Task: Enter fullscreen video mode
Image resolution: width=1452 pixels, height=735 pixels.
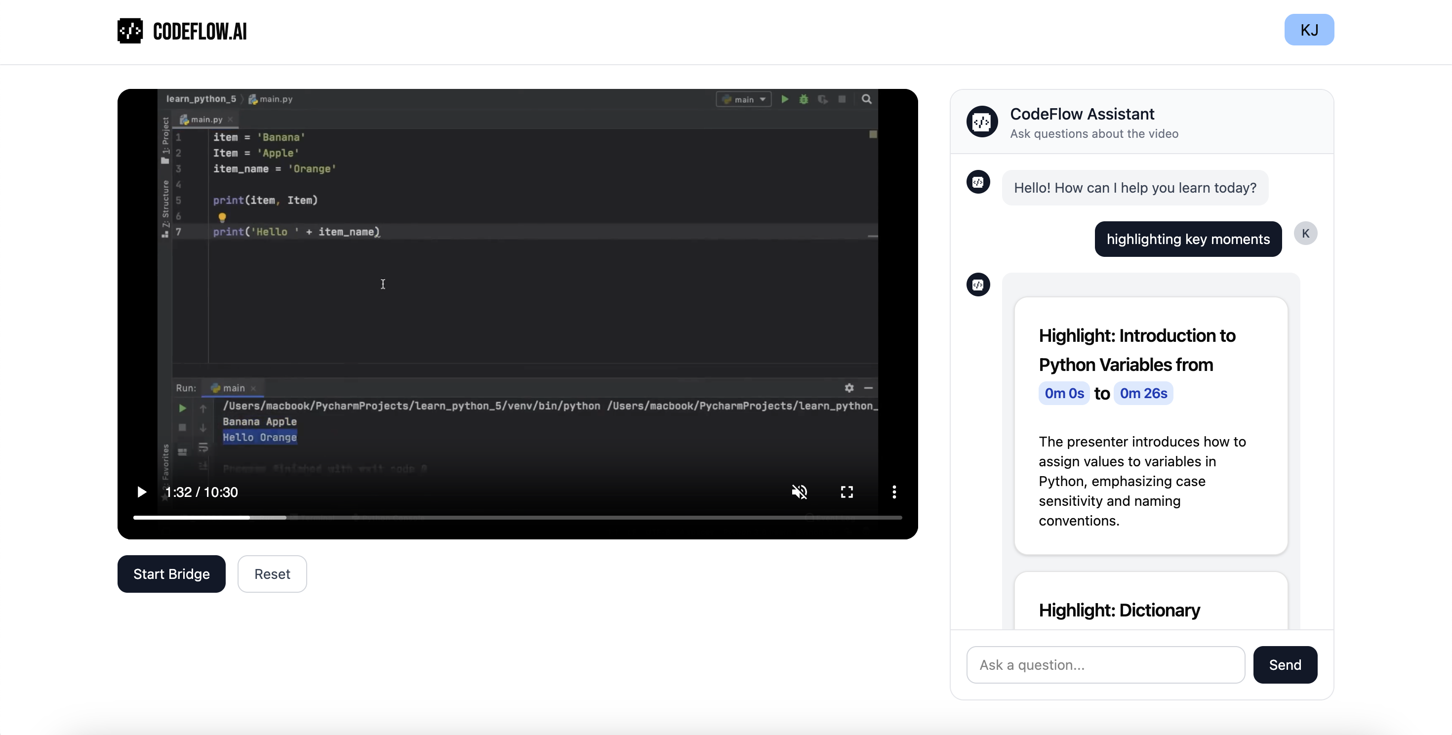Action: [x=847, y=492]
